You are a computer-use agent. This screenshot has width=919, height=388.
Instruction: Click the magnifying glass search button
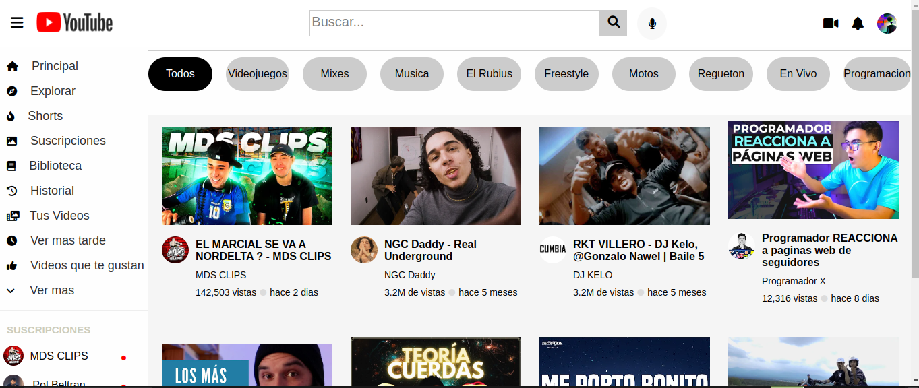click(x=614, y=23)
